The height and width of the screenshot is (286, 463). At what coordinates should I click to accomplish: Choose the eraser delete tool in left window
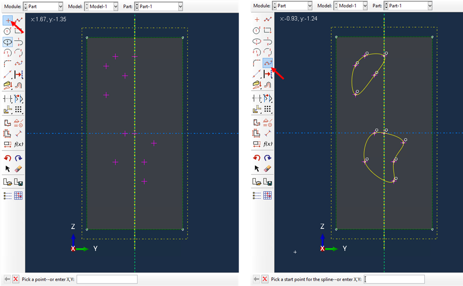[x=19, y=169]
